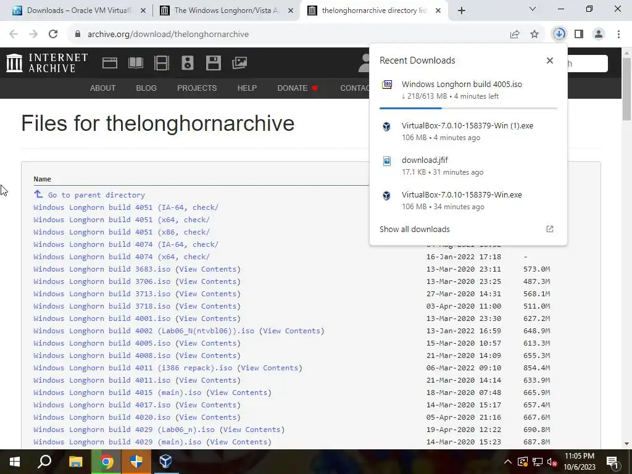
Task: Reload the page
Action: pos(53,35)
